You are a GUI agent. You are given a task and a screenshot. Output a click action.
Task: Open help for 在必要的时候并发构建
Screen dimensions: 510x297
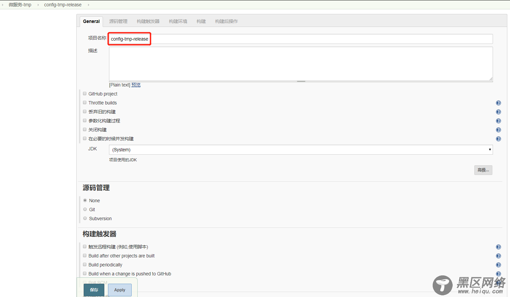(498, 139)
